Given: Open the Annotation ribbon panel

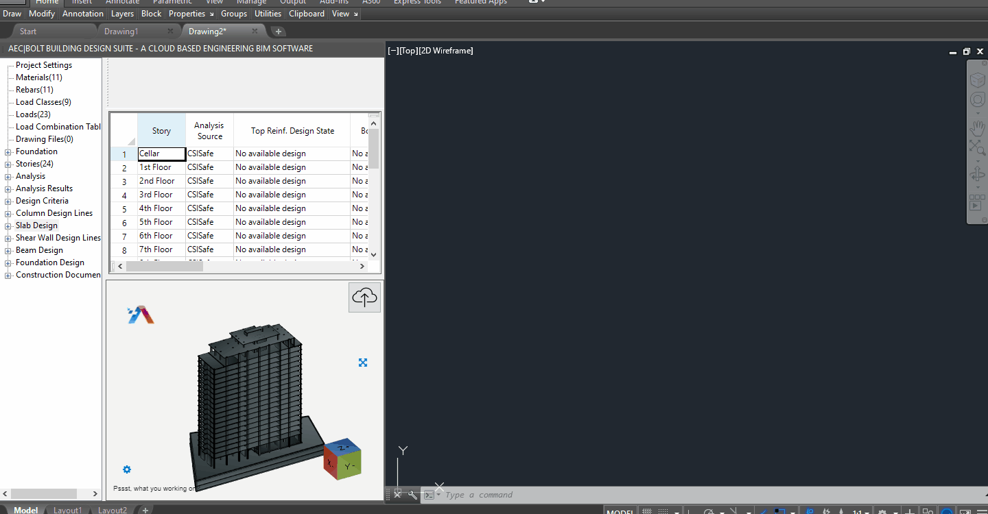Looking at the screenshot, I should [83, 14].
